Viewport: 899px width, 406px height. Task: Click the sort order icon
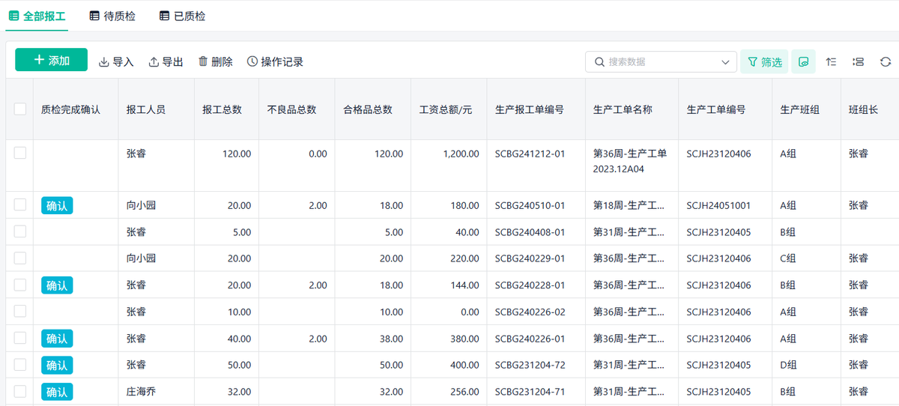tap(831, 61)
